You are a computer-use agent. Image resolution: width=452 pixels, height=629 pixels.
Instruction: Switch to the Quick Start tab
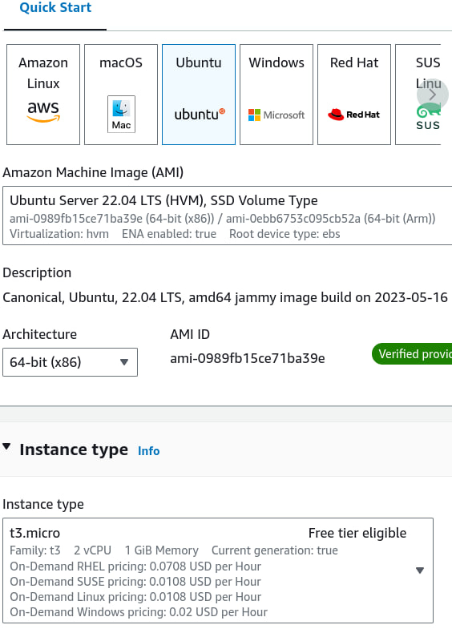point(55,8)
